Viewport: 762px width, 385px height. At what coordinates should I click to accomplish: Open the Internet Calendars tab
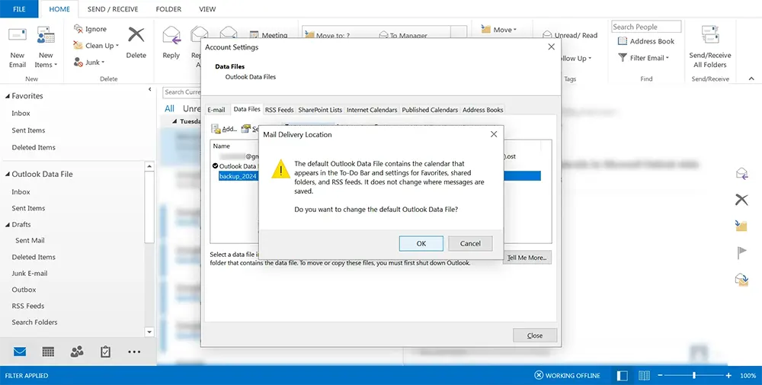[372, 110]
